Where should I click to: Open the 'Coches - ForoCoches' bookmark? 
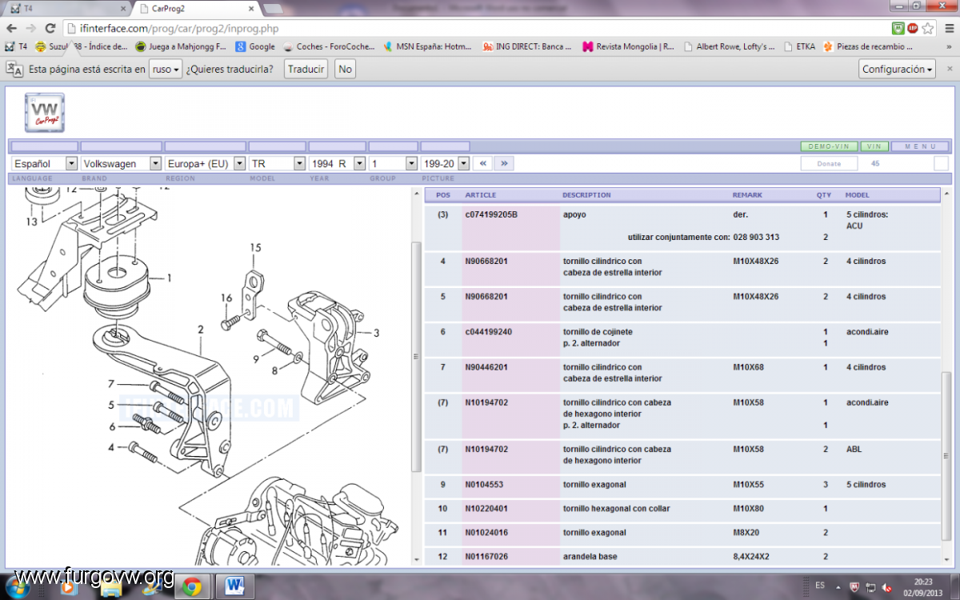(329, 46)
